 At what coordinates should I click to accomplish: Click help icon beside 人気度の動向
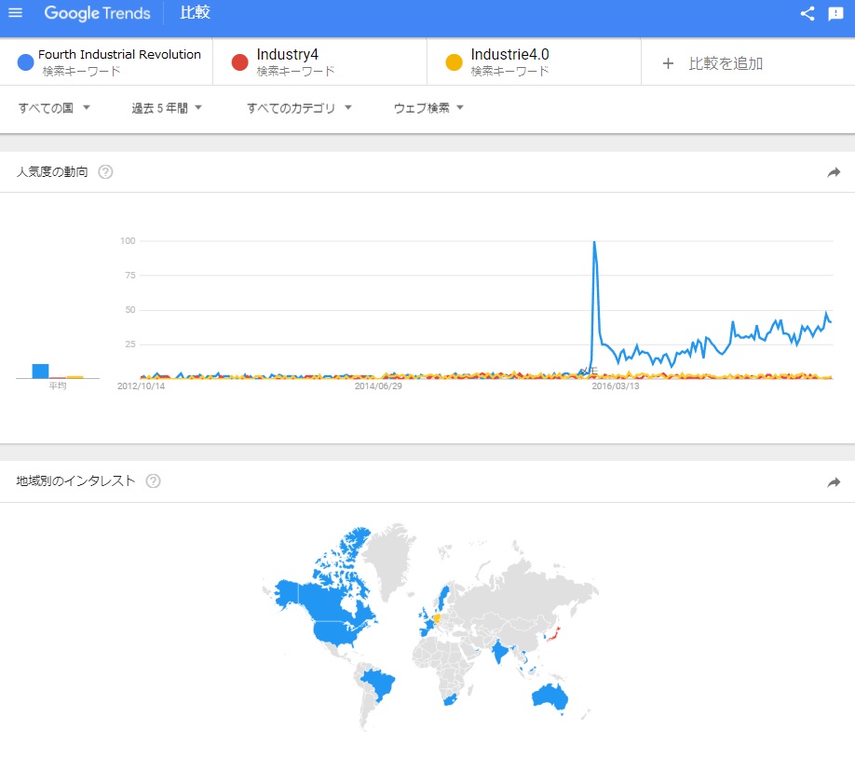[105, 171]
